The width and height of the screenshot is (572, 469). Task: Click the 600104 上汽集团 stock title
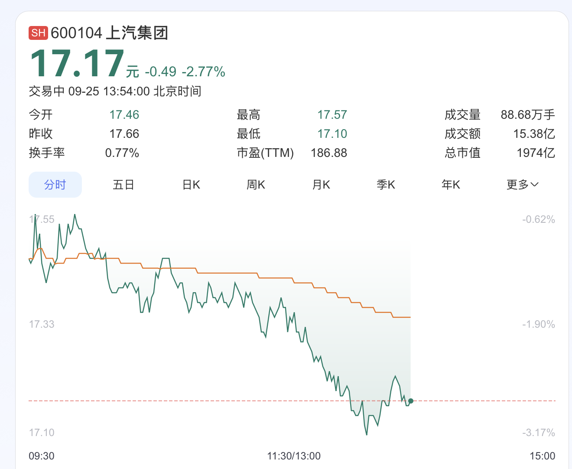click(x=109, y=33)
